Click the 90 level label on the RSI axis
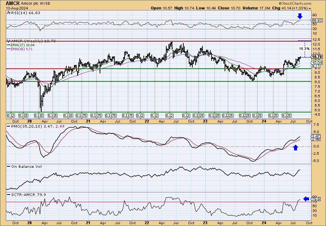326x226 pixels. tap(314, 15)
